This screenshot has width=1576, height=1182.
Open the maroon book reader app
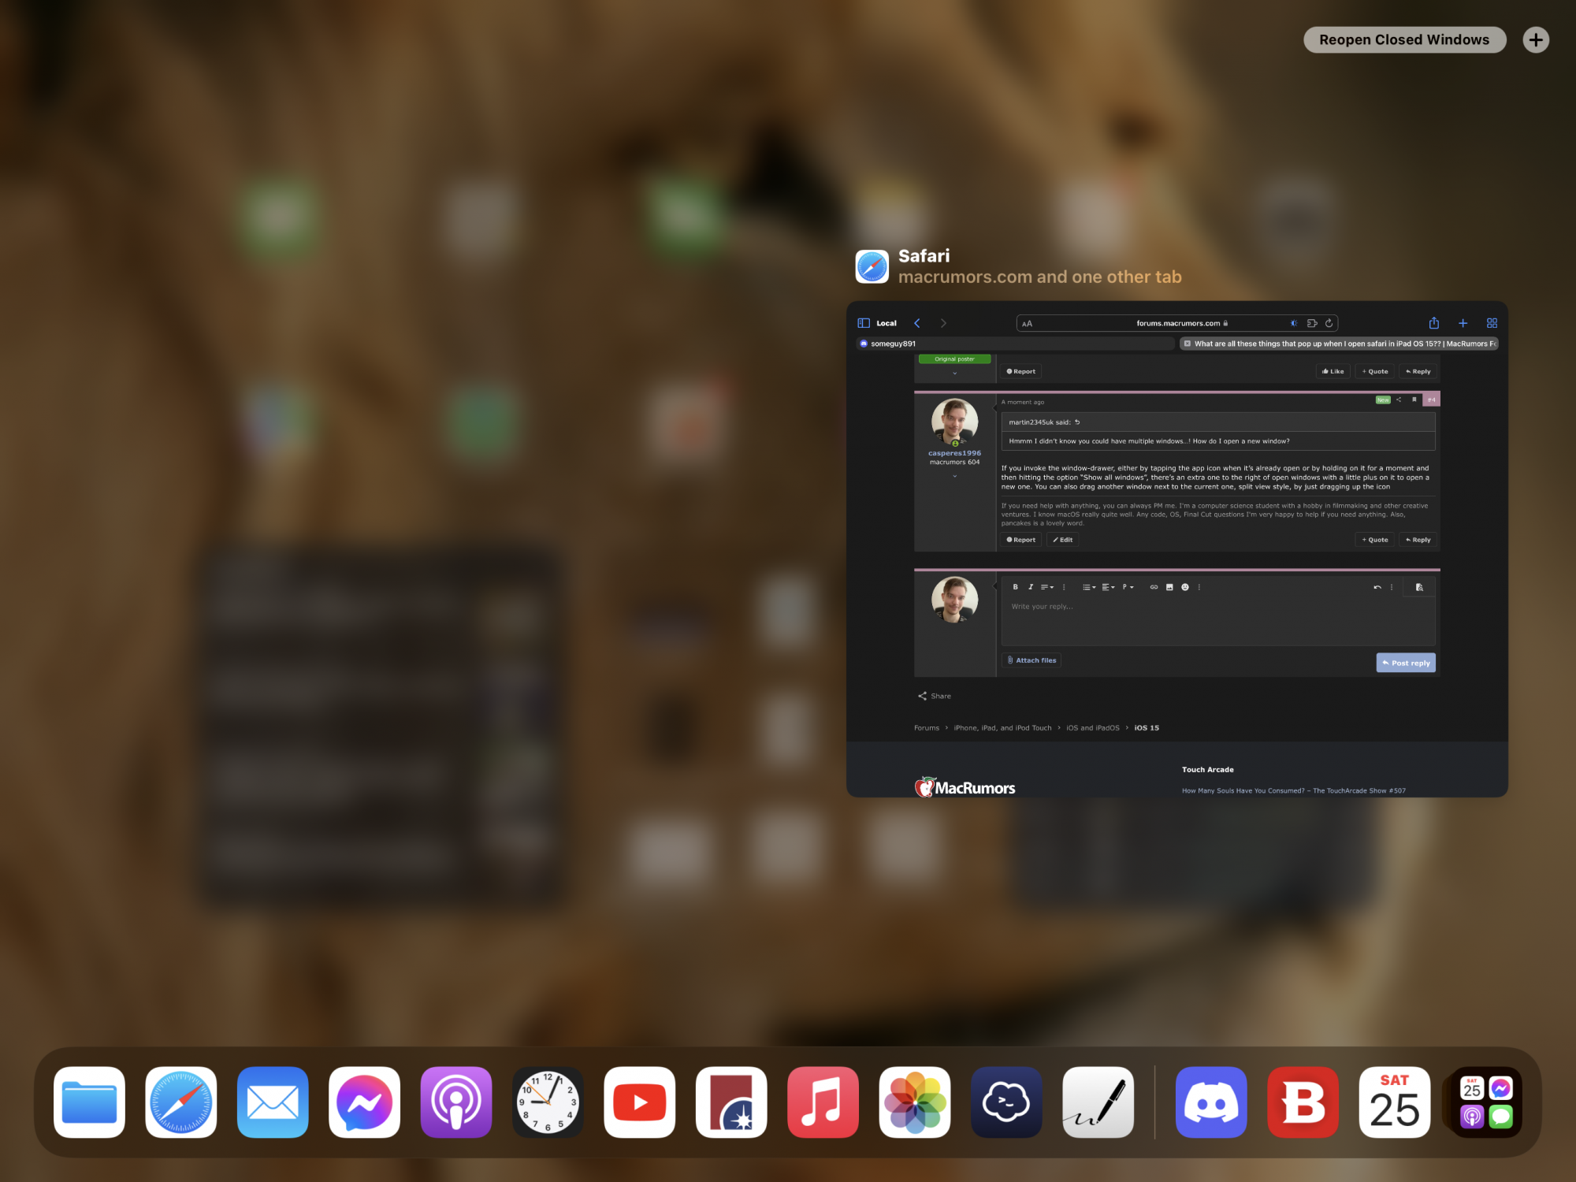[x=731, y=1102]
